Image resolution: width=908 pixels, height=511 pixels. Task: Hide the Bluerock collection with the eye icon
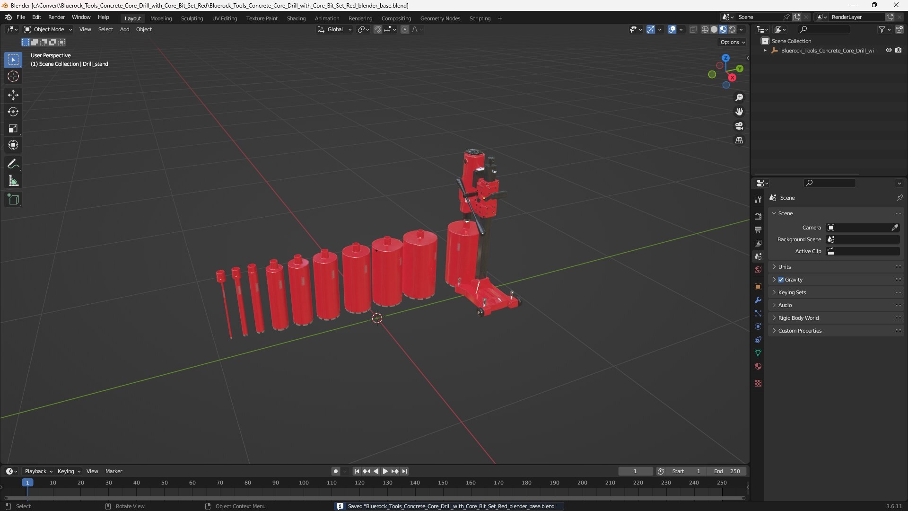(x=889, y=50)
